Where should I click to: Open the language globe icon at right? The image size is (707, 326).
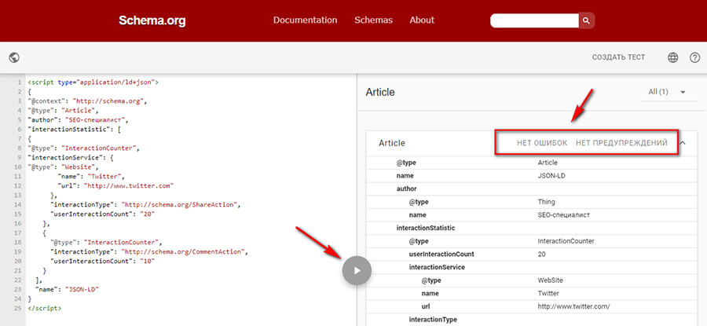pyautogui.click(x=672, y=57)
